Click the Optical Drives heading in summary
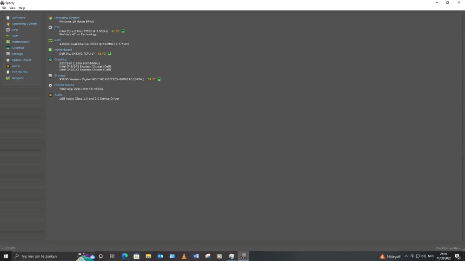This screenshot has height=261, width=465. click(64, 85)
